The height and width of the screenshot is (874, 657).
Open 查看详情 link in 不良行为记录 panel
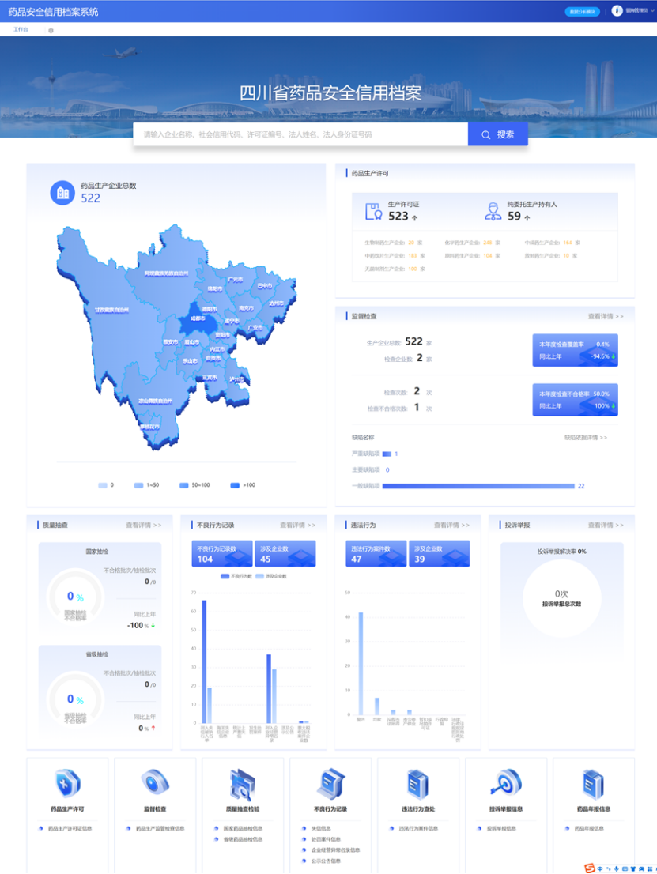[x=297, y=525]
